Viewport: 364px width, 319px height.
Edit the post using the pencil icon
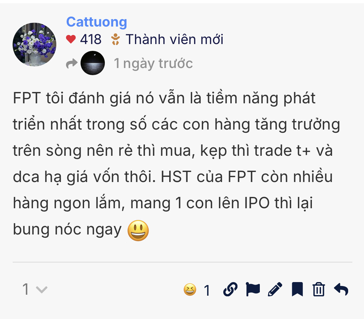pos(275,290)
